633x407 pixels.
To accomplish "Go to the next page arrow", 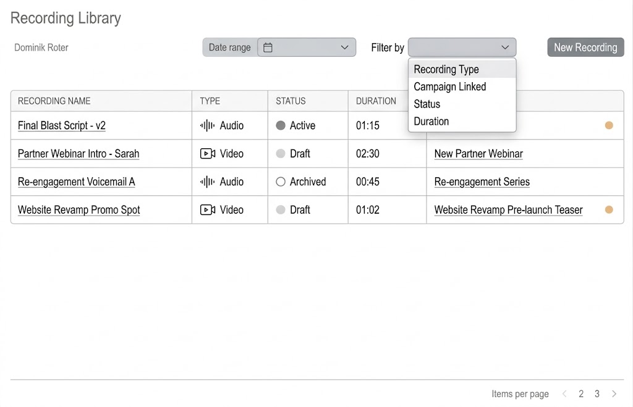I will [x=614, y=394].
